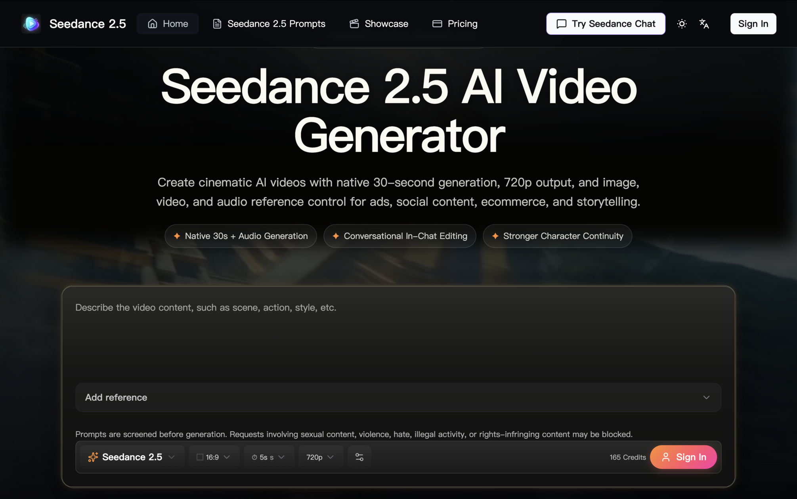
Task: Open the 720p resolution dropdown
Action: 320,457
